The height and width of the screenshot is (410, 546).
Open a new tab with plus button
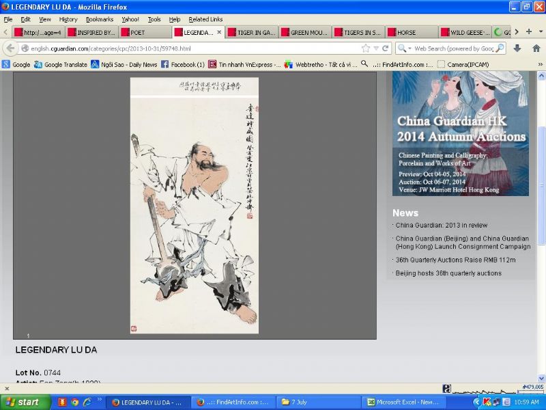[528, 32]
